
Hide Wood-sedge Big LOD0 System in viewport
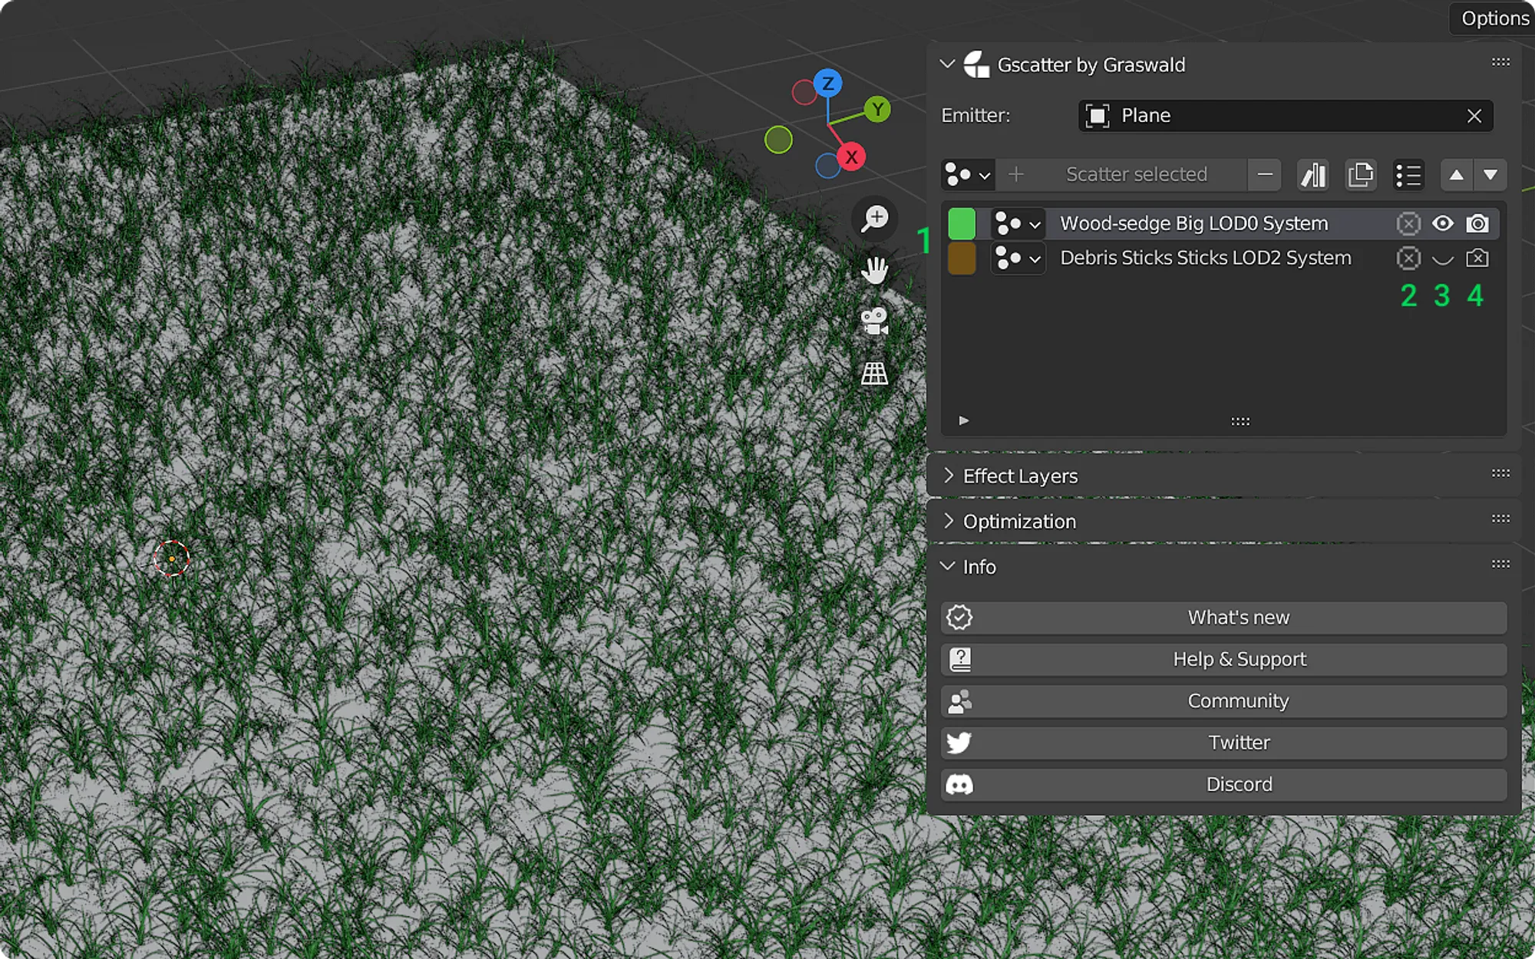pyautogui.click(x=1443, y=223)
